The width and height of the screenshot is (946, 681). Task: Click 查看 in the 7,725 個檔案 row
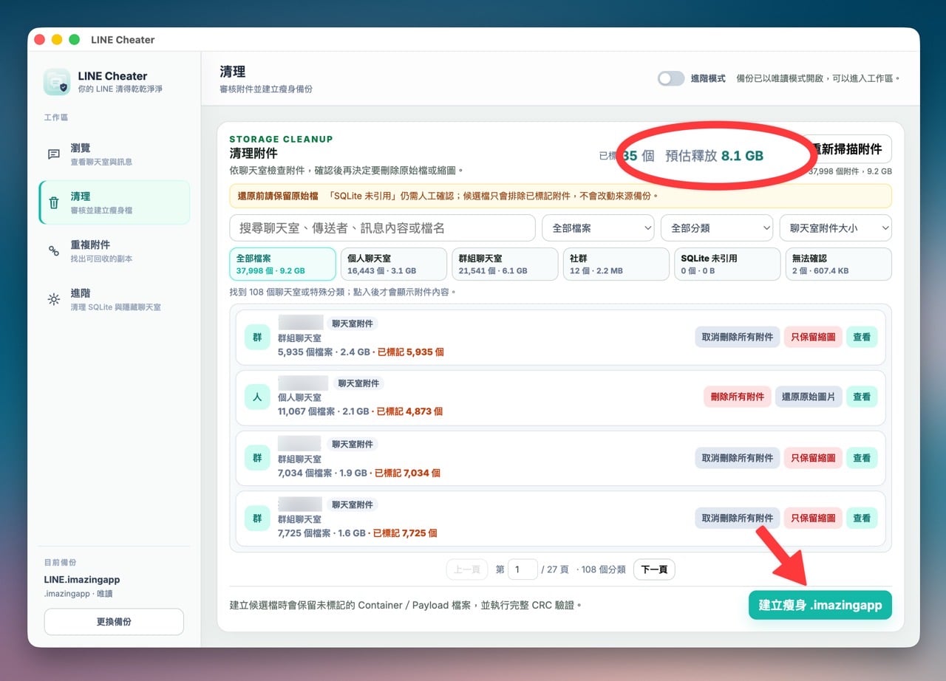pyautogui.click(x=862, y=518)
